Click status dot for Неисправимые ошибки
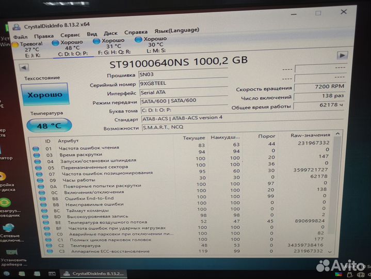The height and width of the screenshot is (279, 371). (43, 205)
